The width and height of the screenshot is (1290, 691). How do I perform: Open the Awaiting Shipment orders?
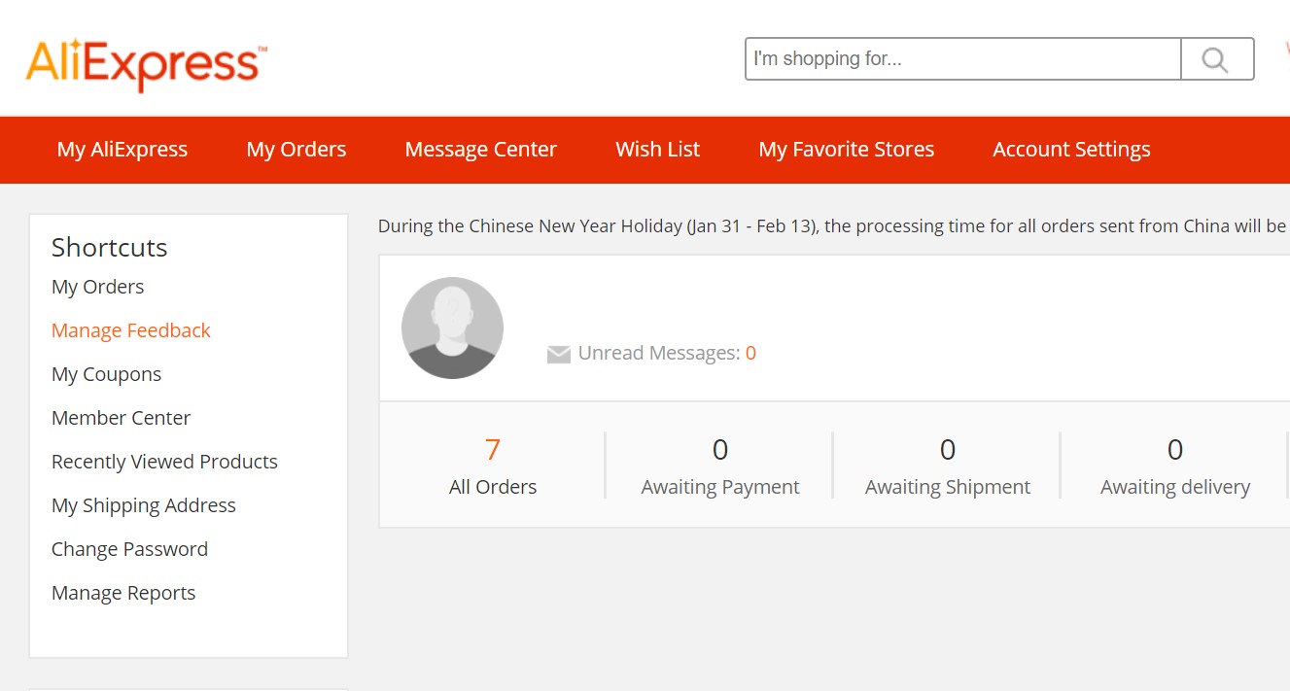948,466
